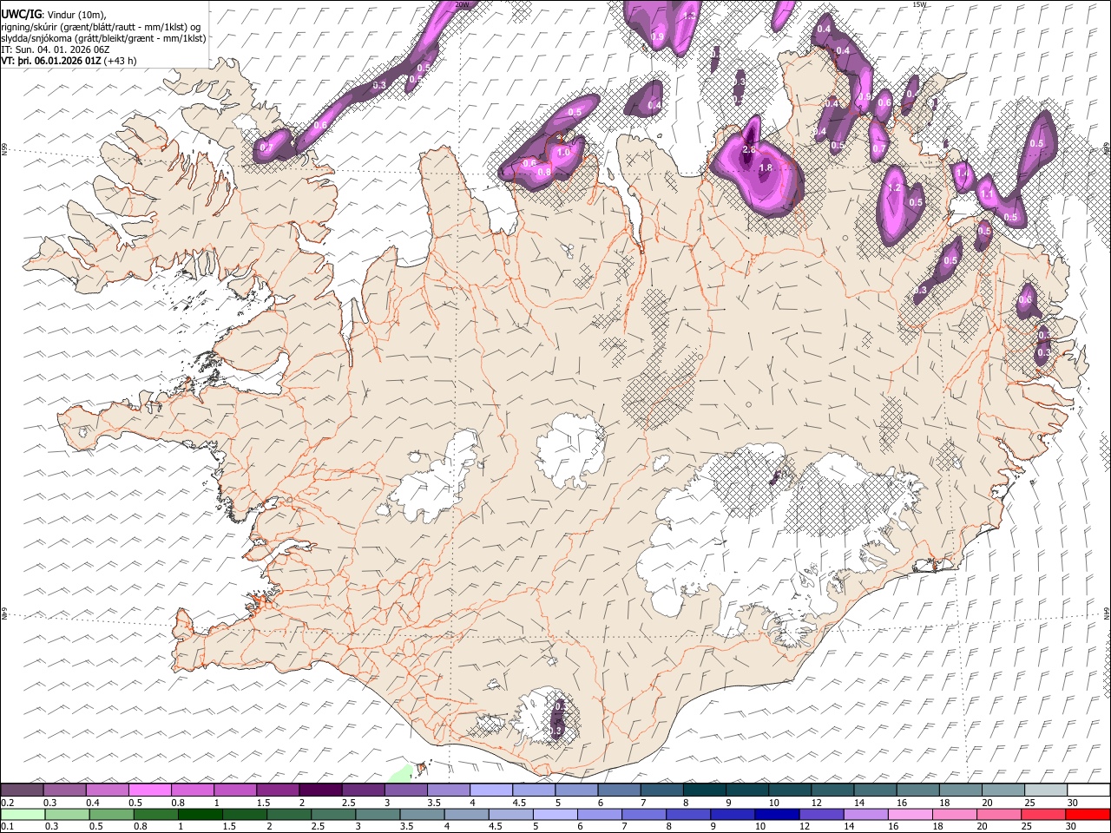Click the '15W' longitude label

pos(920,4)
